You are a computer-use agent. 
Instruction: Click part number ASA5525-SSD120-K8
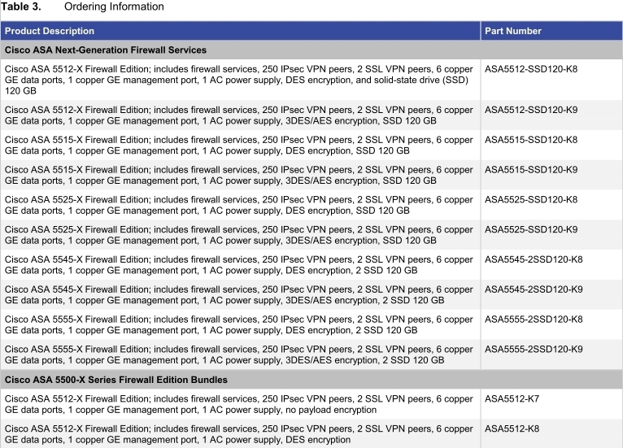click(530, 199)
